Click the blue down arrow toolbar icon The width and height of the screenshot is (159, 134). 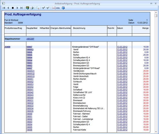tap(63, 8)
